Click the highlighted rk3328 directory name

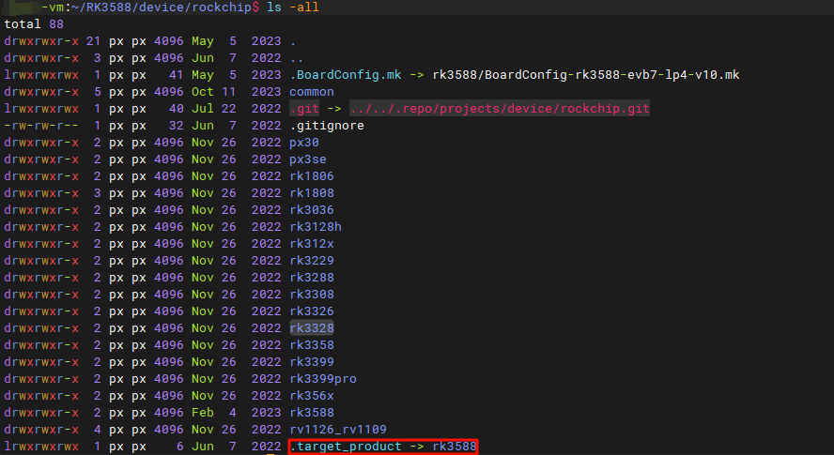[x=312, y=328]
